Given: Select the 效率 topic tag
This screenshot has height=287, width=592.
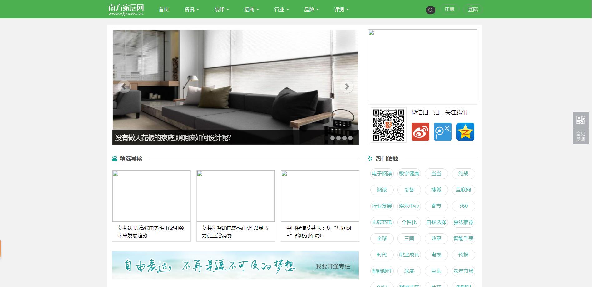Looking at the screenshot, I should pyautogui.click(x=436, y=239).
